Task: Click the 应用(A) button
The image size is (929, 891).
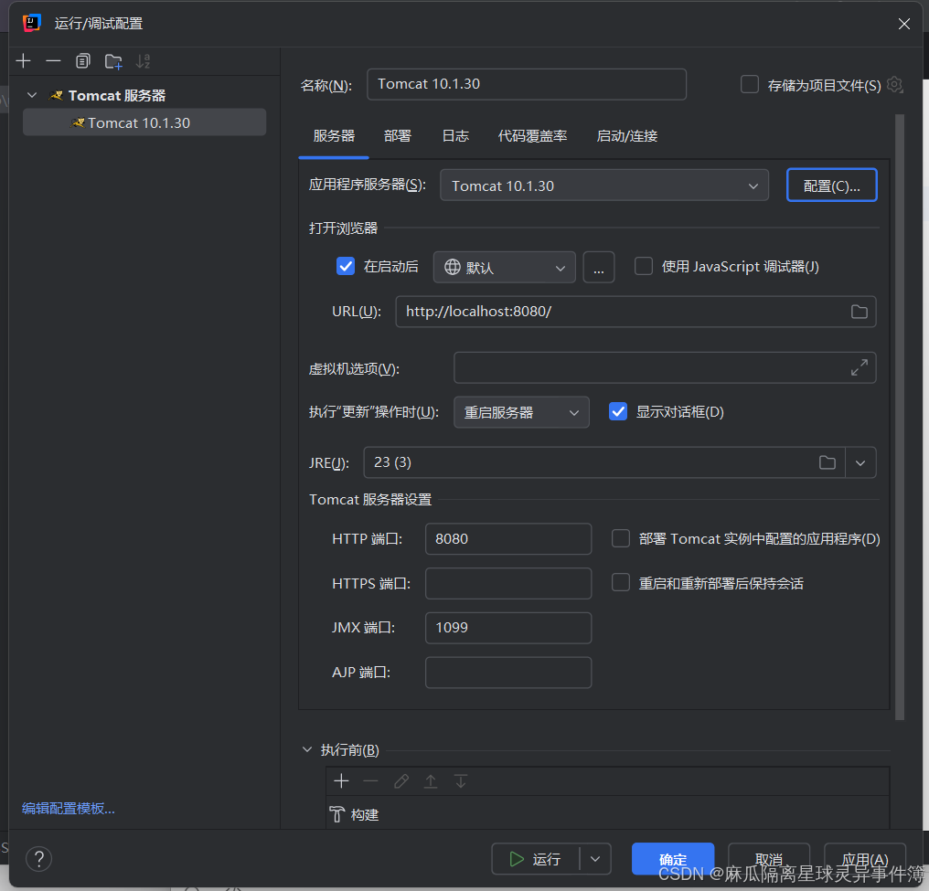Action: tap(864, 859)
